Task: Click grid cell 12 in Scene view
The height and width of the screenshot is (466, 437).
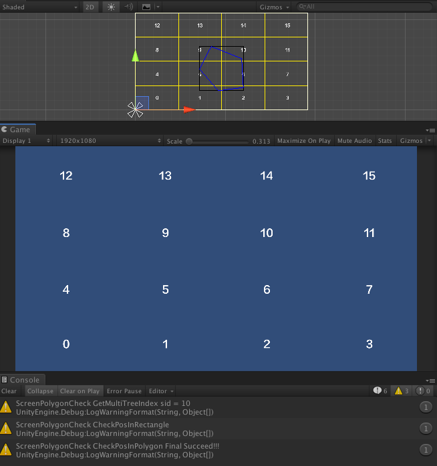Action: pyautogui.click(x=157, y=25)
